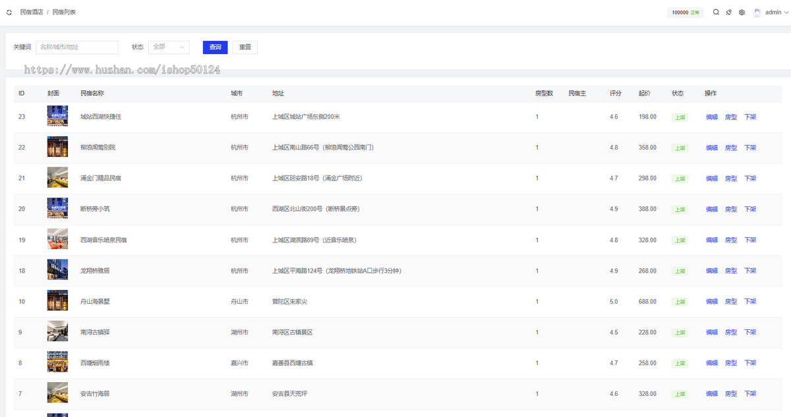
Task: Select city cell 嘉兴市
Action: pos(239,363)
